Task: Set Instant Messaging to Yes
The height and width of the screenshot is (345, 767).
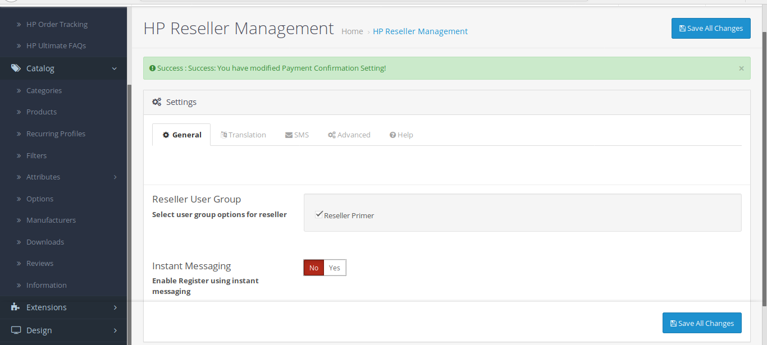Action: (x=335, y=268)
